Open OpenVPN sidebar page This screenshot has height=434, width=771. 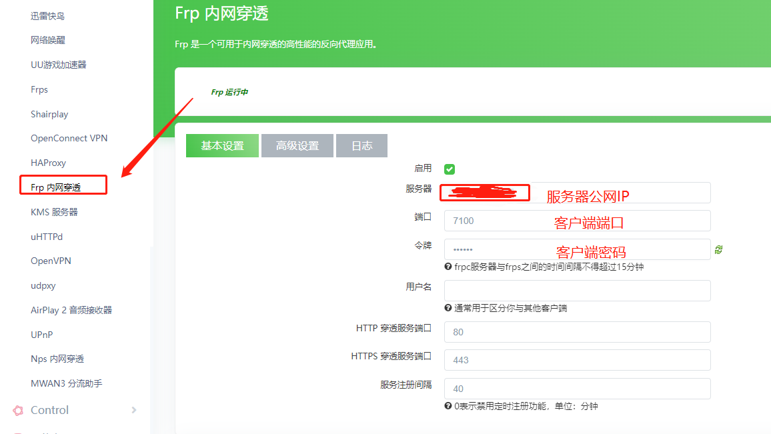pos(51,261)
